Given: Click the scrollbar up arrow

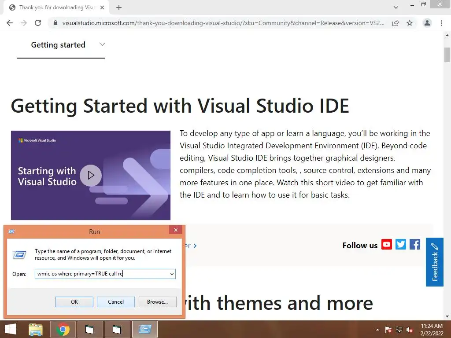Looking at the screenshot, I should pos(447,35).
